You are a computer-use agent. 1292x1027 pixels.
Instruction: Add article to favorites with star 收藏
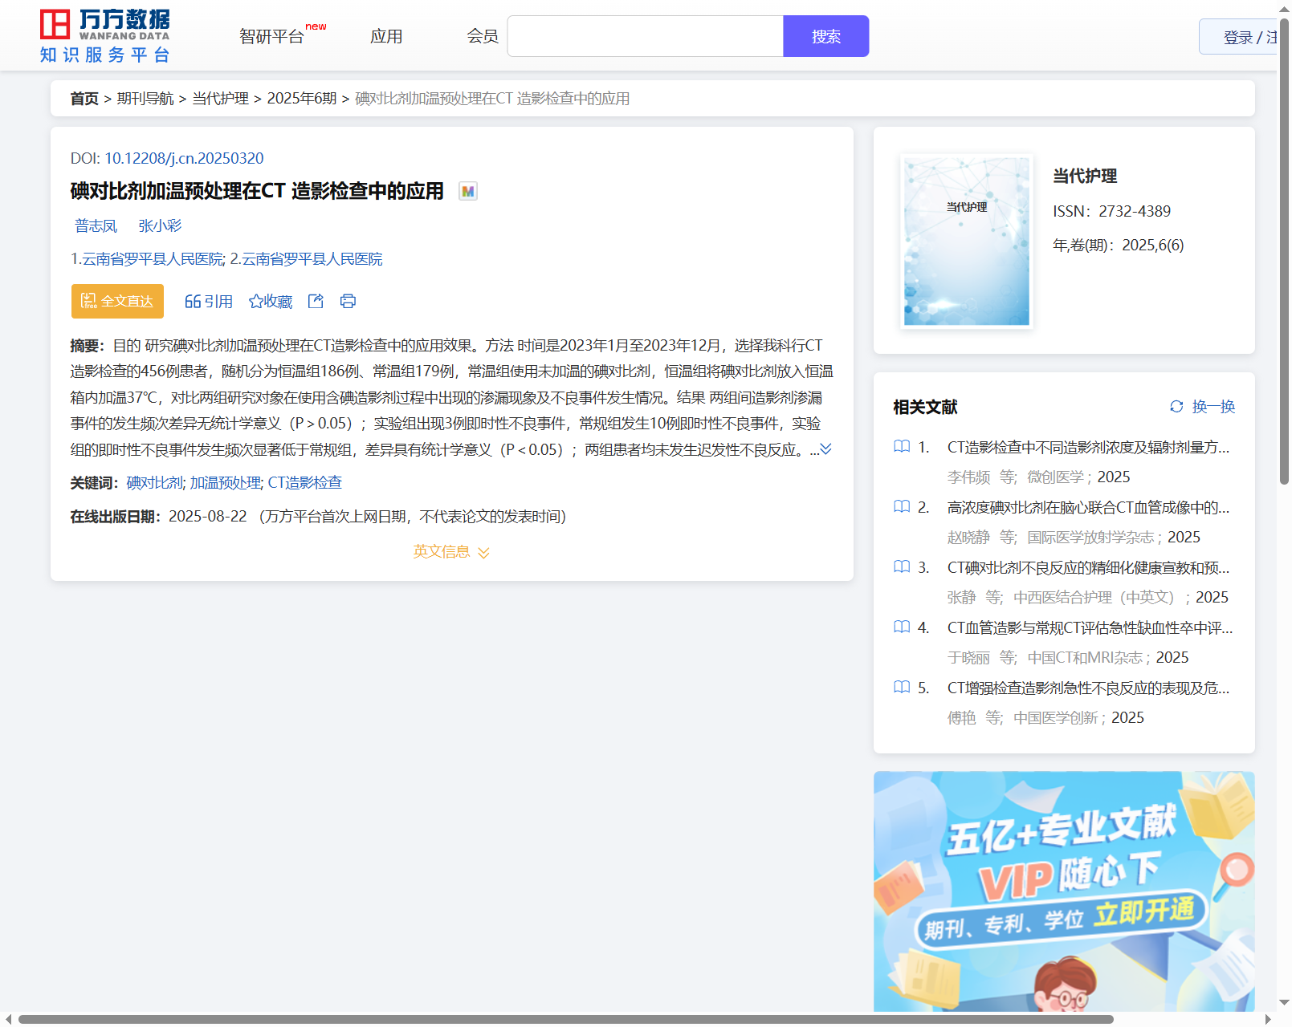[x=271, y=301]
